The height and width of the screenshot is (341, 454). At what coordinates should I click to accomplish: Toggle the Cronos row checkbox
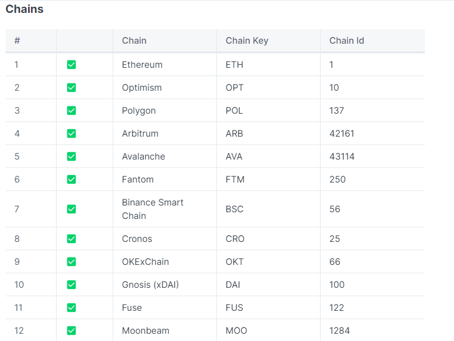point(71,239)
